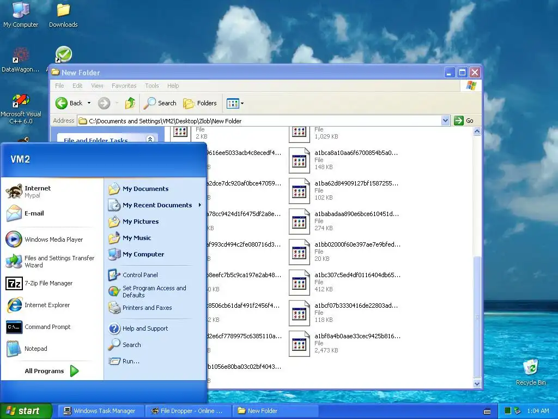
Task: Open the address bar dropdown arrow
Action: (x=445, y=121)
